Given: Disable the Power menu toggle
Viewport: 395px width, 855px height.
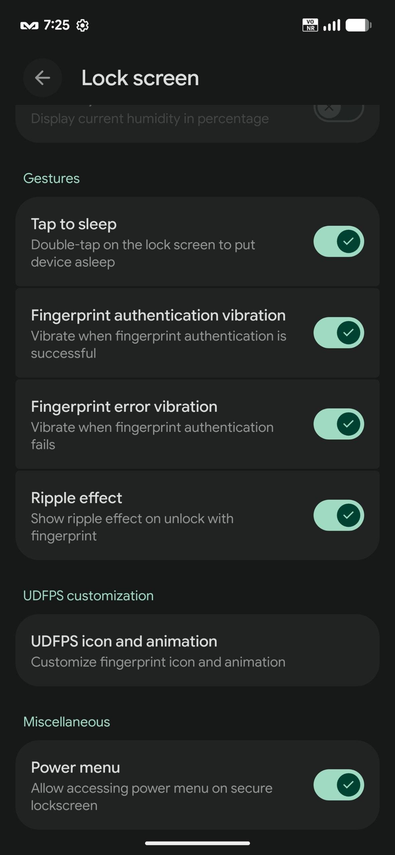Looking at the screenshot, I should (339, 785).
